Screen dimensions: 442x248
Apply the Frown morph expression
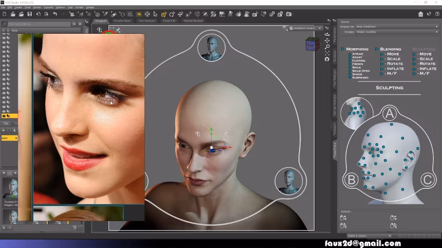click(x=357, y=64)
